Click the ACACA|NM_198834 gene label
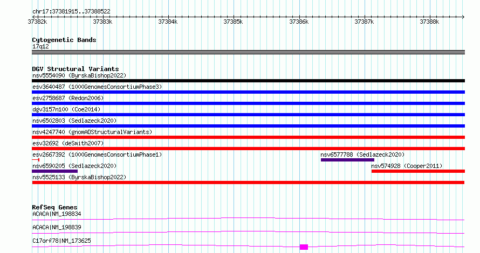The image size is (480, 253). tap(57, 214)
